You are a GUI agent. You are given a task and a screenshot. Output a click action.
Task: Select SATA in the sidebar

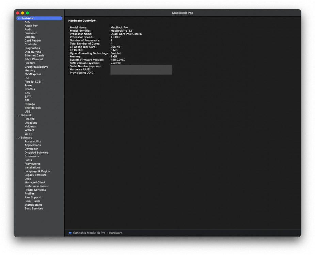(28, 97)
